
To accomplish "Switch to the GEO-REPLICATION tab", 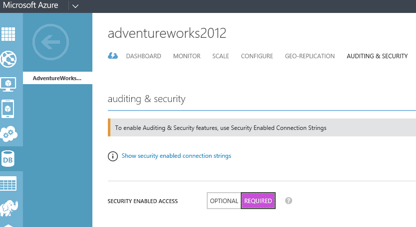I will click(310, 56).
